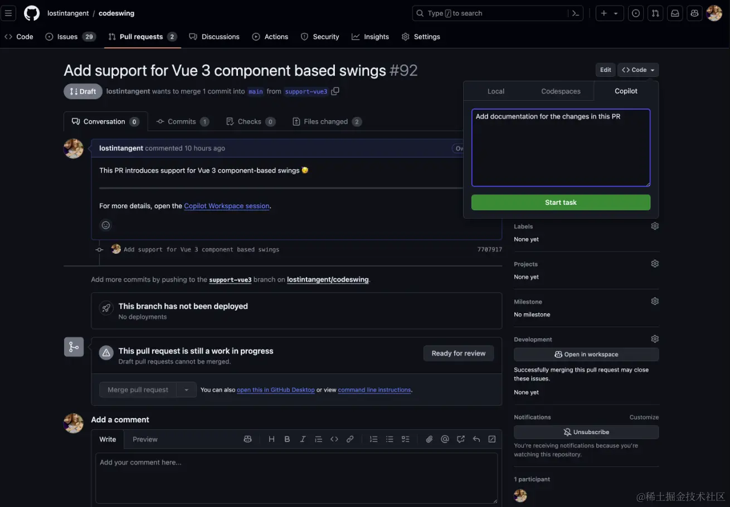Open your GitHub notifications inbox
Image resolution: width=730 pixels, height=507 pixels.
pos(675,13)
